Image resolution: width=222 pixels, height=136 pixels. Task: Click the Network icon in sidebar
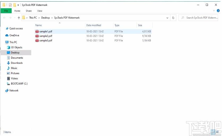click(x=7, y=91)
